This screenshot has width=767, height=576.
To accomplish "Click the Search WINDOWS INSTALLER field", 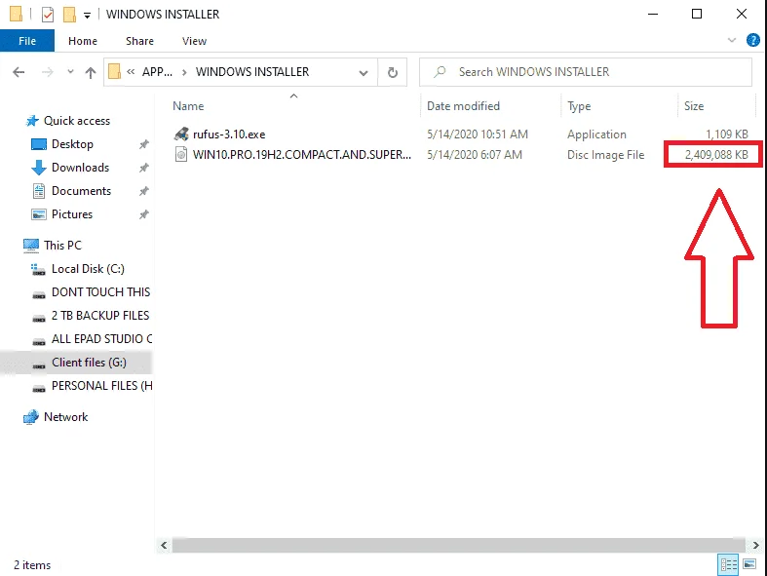I will (586, 72).
